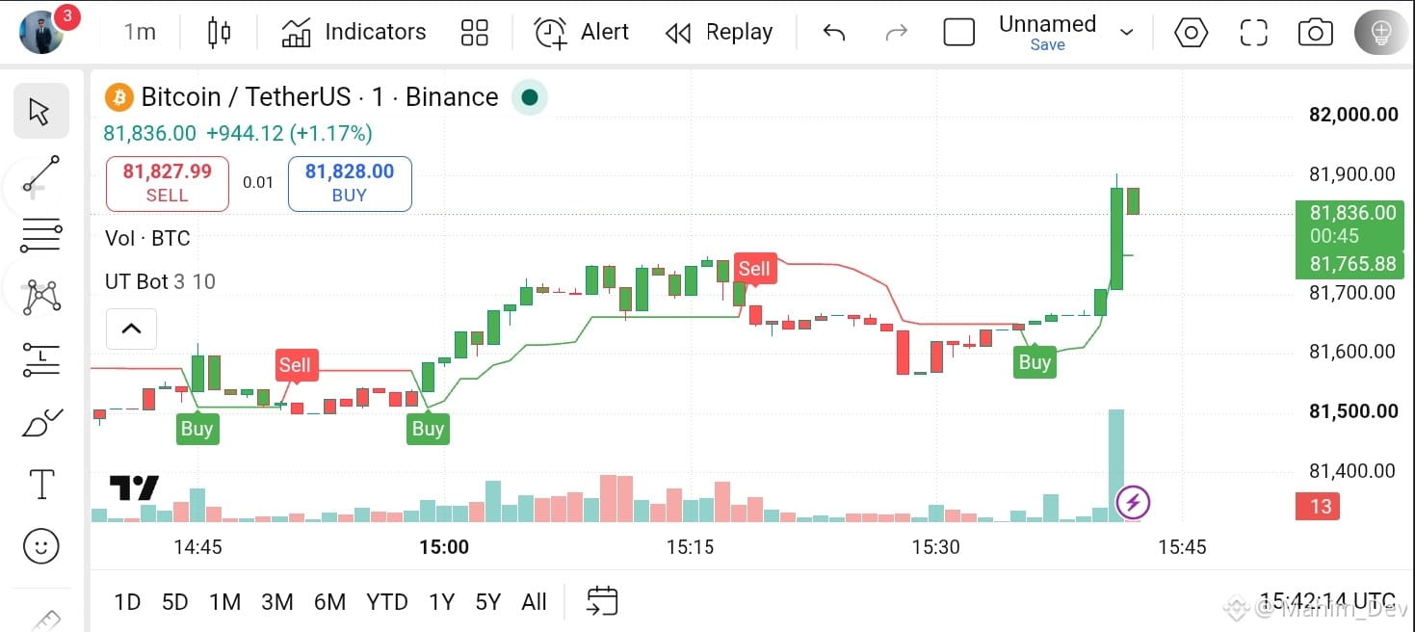Open the emoji sticker tool
This screenshot has width=1415, height=632.
(41, 546)
